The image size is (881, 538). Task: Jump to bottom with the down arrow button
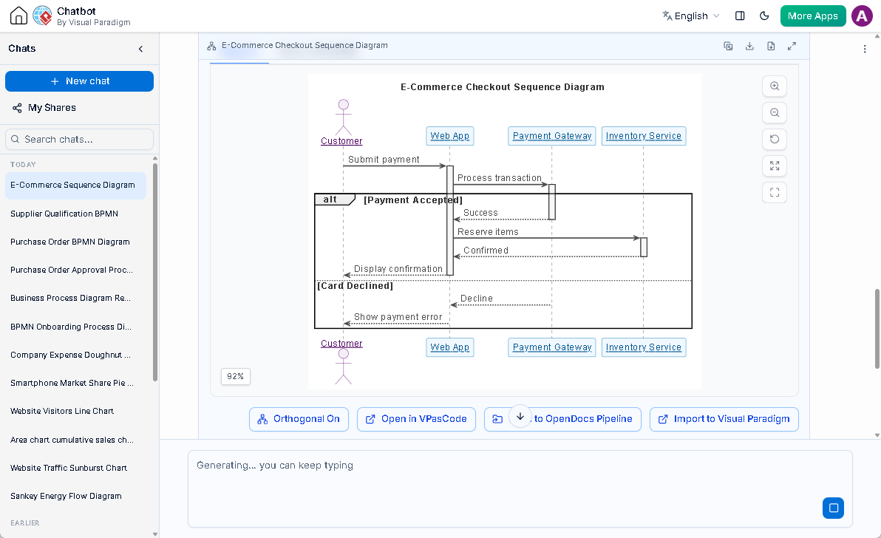[520, 416]
